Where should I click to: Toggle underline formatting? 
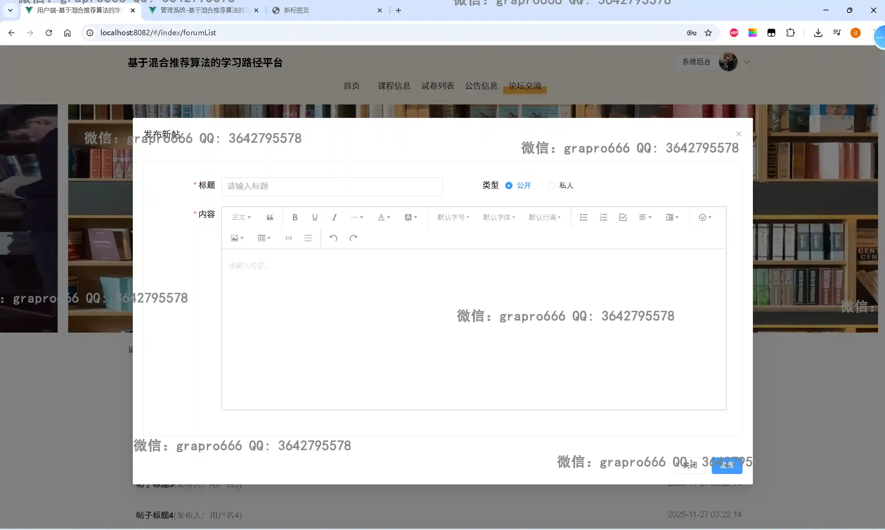point(314,217)
